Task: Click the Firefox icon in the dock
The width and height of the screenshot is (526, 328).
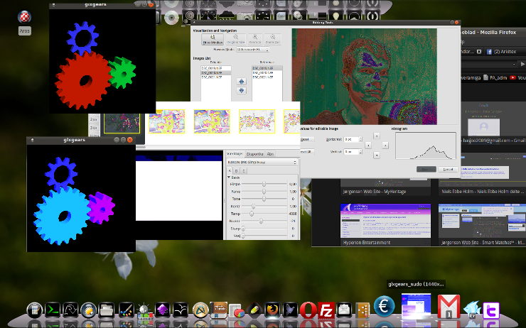Action: coord(272,310)
